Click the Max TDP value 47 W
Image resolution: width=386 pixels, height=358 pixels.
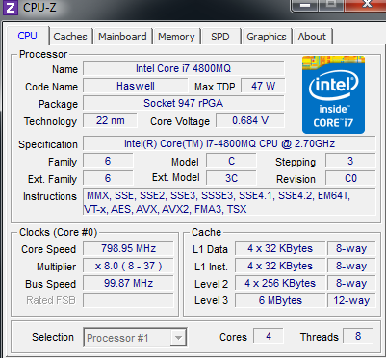(x=263, y=86)
